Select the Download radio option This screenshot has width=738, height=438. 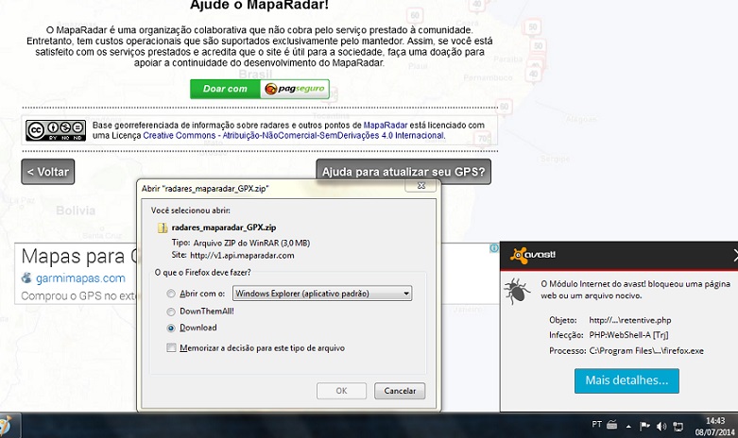[171, 328]
